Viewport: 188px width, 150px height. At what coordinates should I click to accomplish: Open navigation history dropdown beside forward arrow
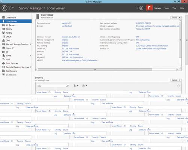click(x=13, y=8)
